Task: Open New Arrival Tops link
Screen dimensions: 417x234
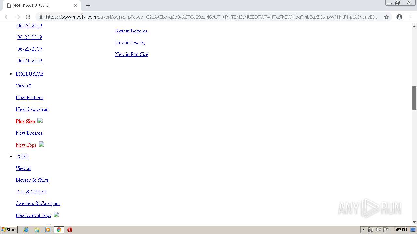Action: (33, 215)
